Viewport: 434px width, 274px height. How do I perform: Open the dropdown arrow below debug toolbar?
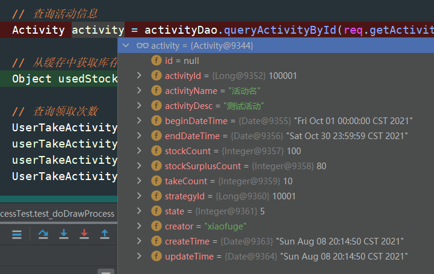(106, 271)
